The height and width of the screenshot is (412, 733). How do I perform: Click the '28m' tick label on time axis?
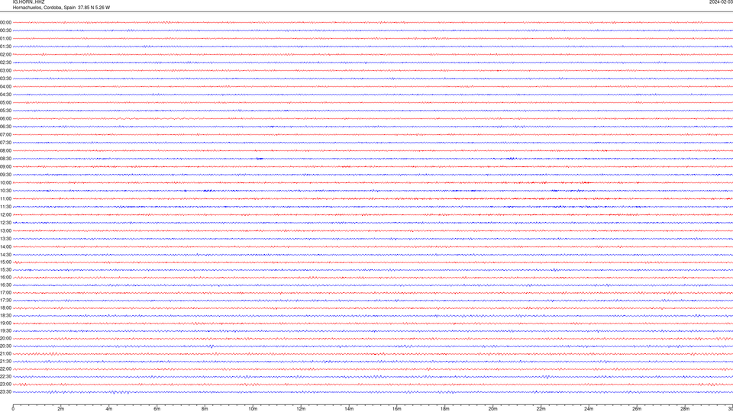pyautogui.click(x=685, y=409)
